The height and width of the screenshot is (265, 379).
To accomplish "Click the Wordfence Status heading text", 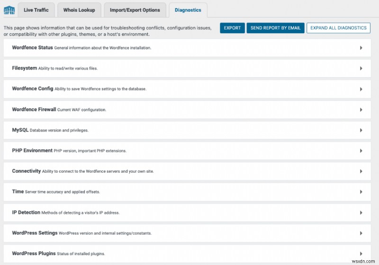I will pyautogui.click(x=32, y=47).
